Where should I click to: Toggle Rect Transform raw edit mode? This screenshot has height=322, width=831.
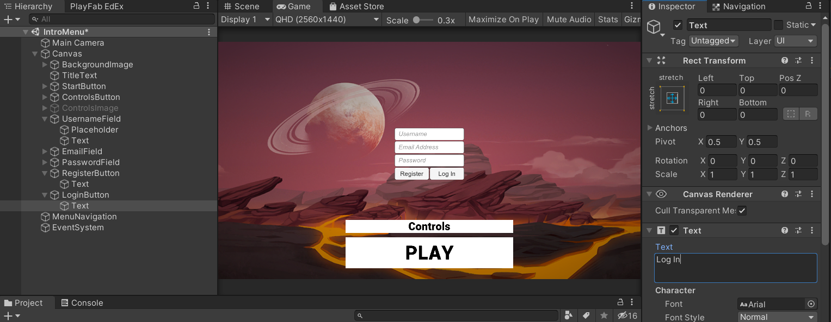point(808,114)
